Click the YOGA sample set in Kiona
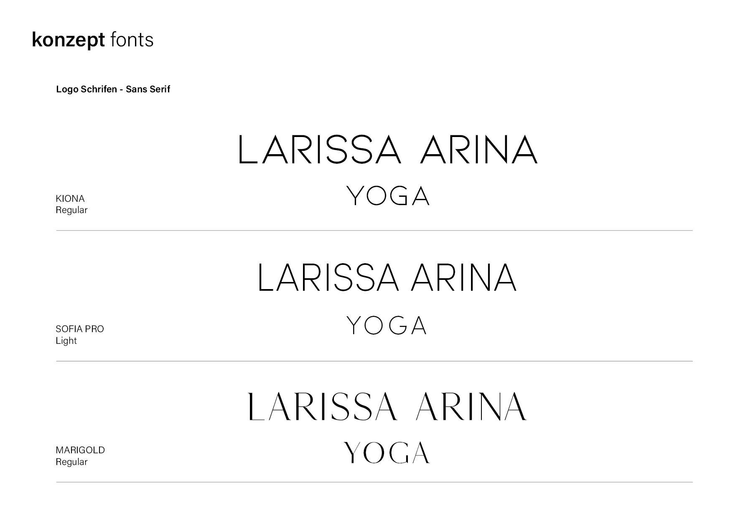The height and width of the screenshot is (518, 733). (388, 196)
